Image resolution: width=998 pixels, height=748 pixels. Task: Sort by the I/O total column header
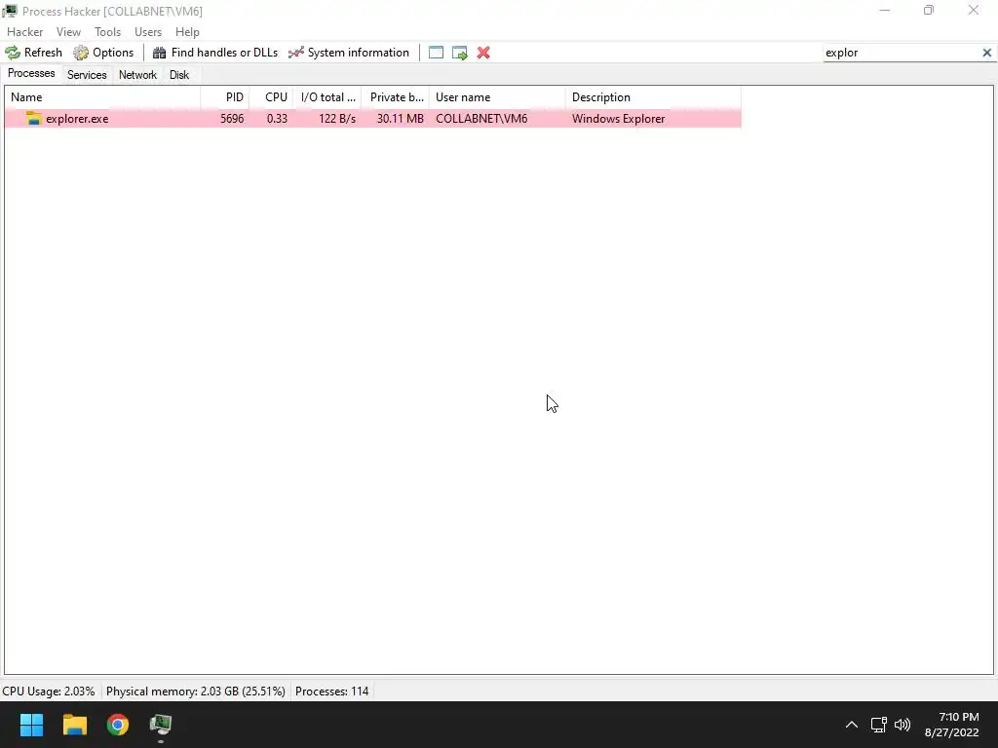click(x=327, y=97)
